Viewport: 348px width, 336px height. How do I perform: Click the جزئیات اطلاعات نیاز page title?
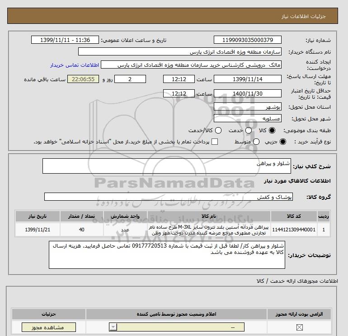pos(303,17)
